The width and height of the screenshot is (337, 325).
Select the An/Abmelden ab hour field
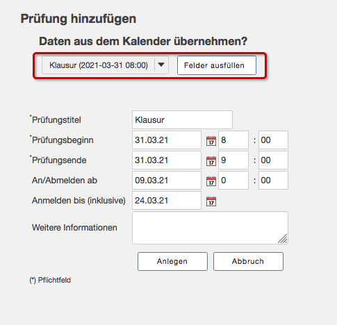(233, 180)
